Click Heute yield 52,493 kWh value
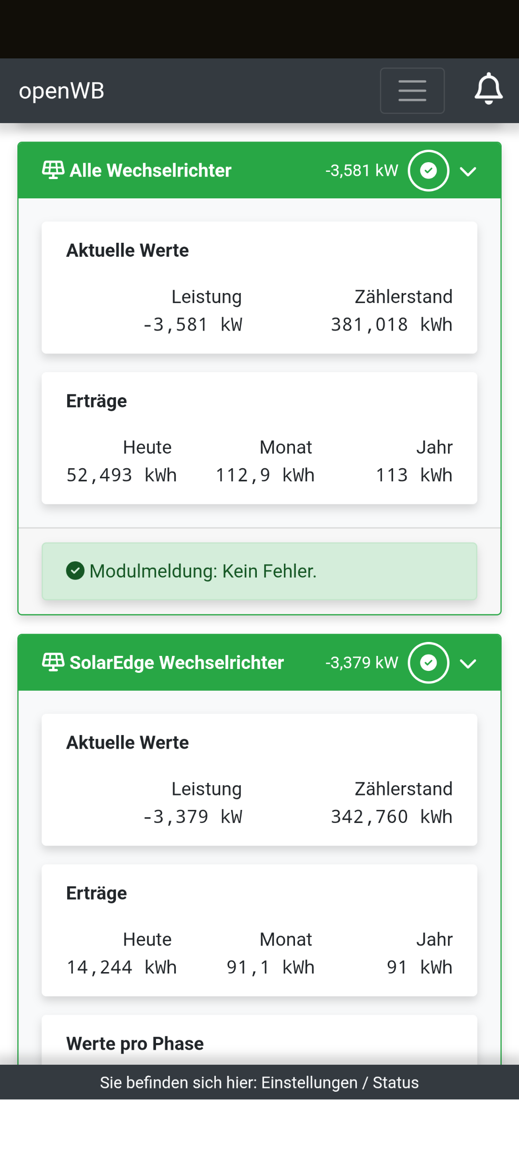This screenshot has width=519, height=1155. [121, 475]
